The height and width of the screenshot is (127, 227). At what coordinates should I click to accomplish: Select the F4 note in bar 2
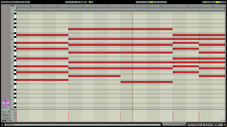click(94, 29)
